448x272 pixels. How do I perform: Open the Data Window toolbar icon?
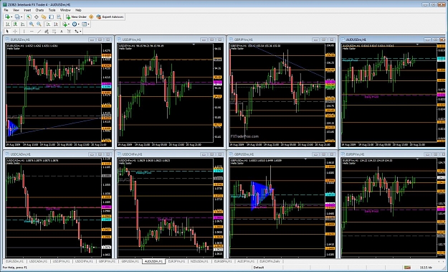[37, 17]
